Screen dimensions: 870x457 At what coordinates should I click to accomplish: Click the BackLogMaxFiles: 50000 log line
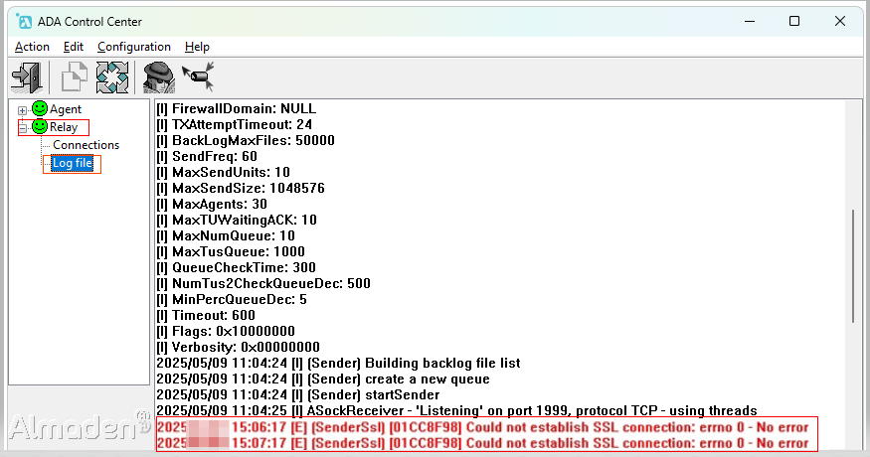point(246,140)
